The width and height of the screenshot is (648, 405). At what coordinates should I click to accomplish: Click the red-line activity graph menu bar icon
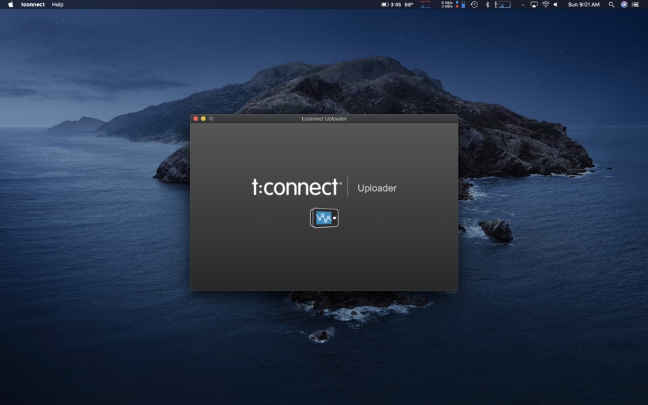425,5
